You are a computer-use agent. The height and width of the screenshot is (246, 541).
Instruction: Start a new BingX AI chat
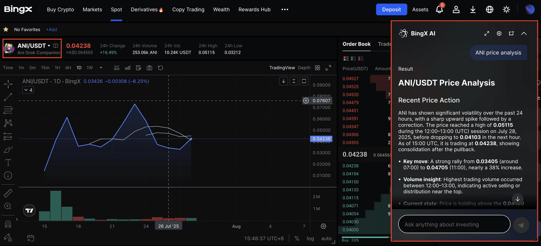coord(511,34)
